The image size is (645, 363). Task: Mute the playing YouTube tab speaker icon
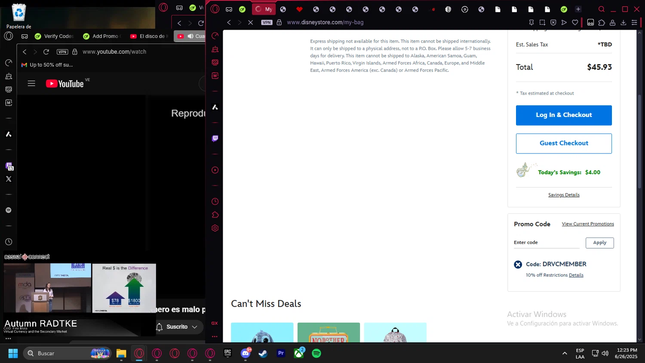pos(190,36)
